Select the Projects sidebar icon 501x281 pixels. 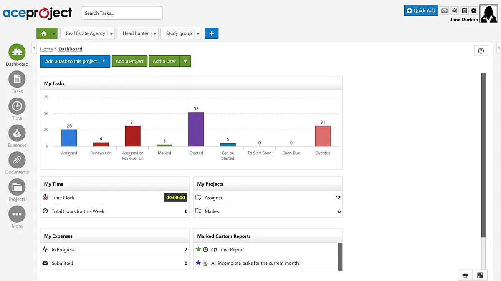(17, 188)
